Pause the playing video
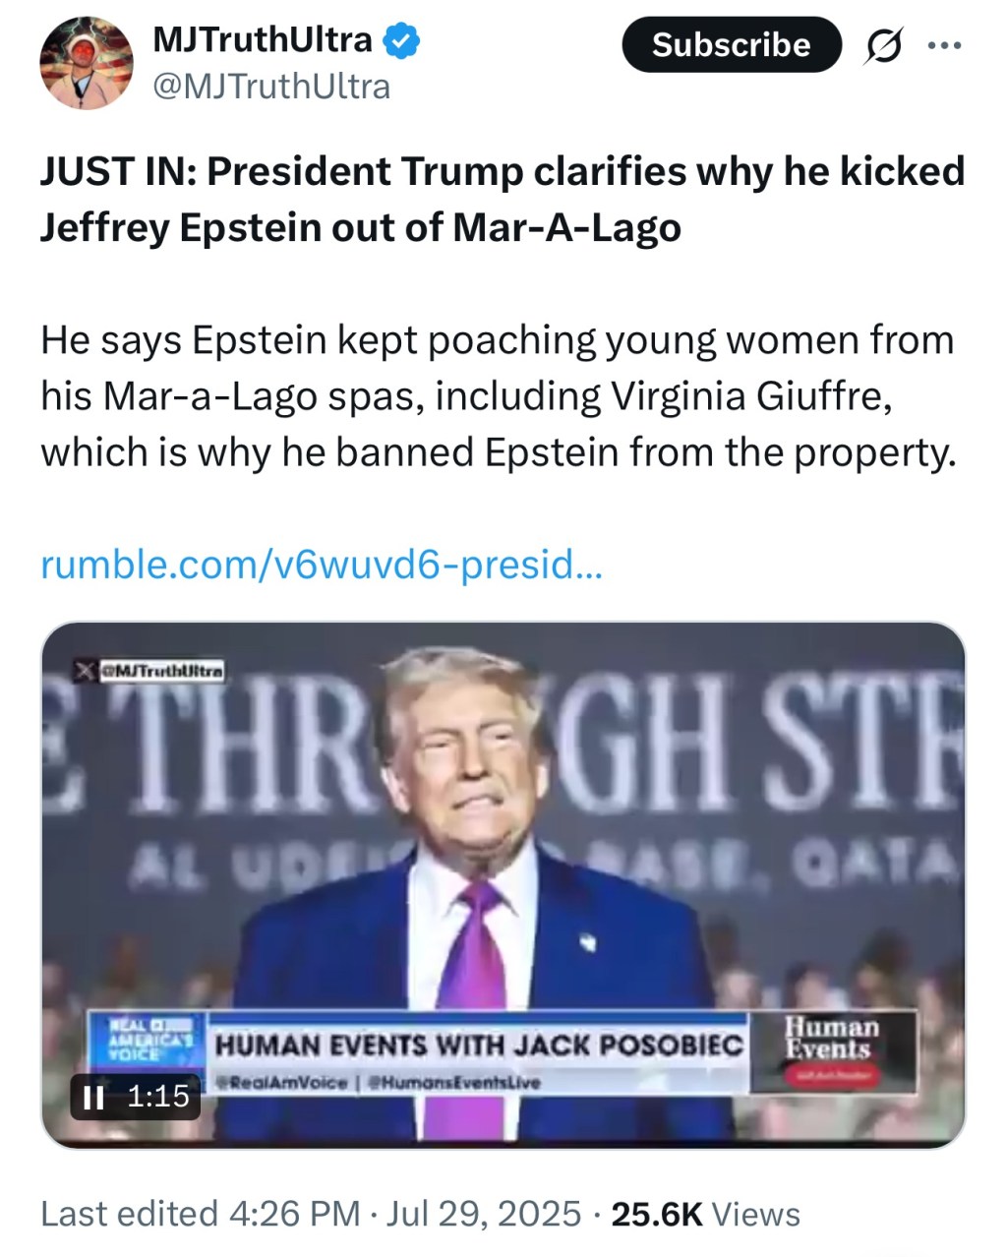 click(93, 1097)
